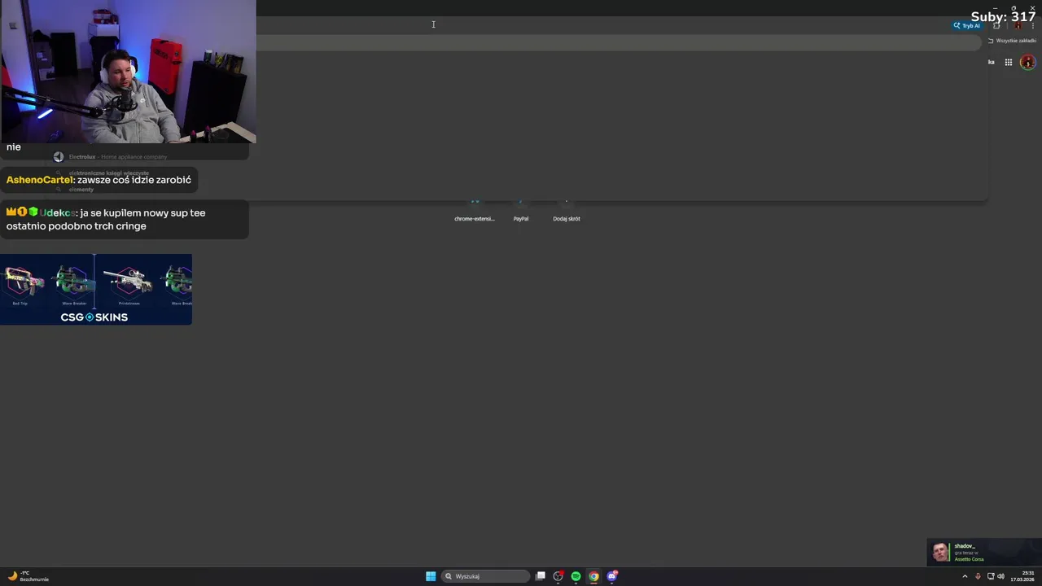Screen dimensions: 1042x586
Task: Open the round taskbar app with red badge
Action: [x=558, y=576]
